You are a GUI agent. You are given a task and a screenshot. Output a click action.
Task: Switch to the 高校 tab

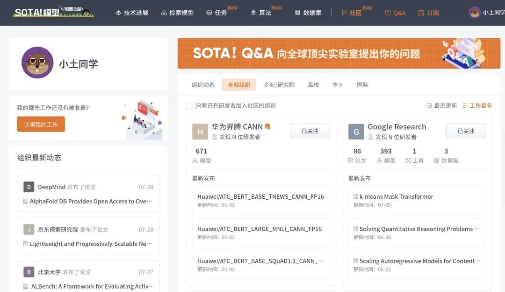point(313,85)
